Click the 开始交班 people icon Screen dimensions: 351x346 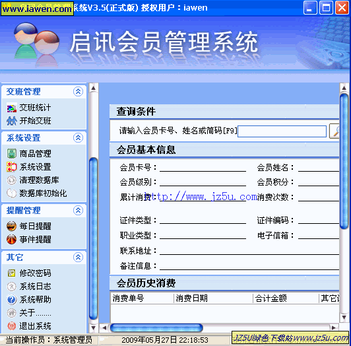12,121
